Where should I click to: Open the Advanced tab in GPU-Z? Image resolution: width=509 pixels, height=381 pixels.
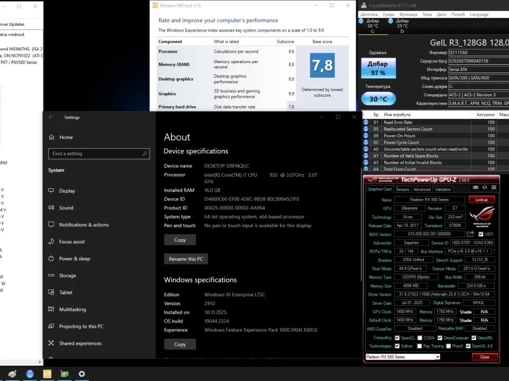[422, 189]
